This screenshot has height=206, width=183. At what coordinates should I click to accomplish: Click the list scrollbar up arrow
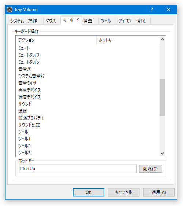coord(162,39)
